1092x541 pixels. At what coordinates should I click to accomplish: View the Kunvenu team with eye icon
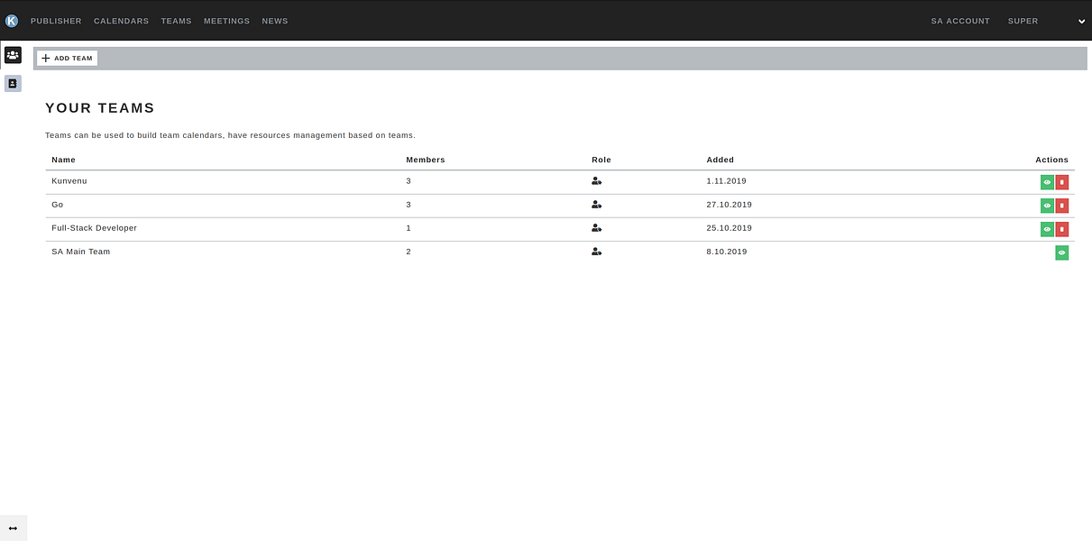1047,182
